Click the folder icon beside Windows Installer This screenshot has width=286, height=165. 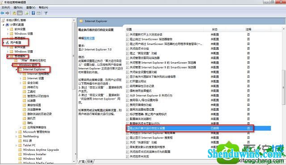click(20, 154)
